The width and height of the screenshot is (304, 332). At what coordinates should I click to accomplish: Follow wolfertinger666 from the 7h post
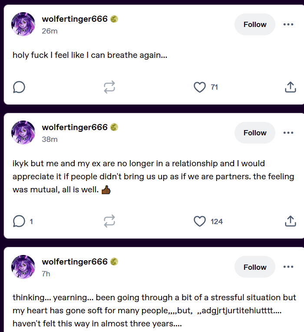tap(255, 267)
